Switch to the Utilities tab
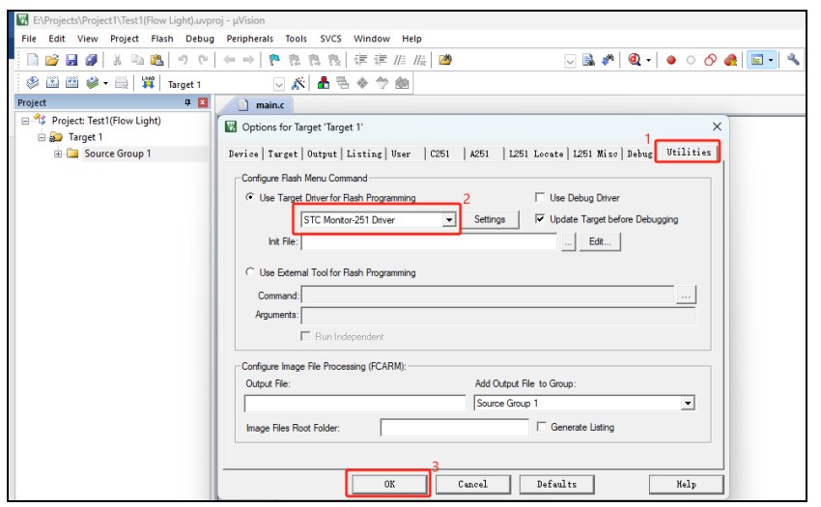 [x=688, y=153]
